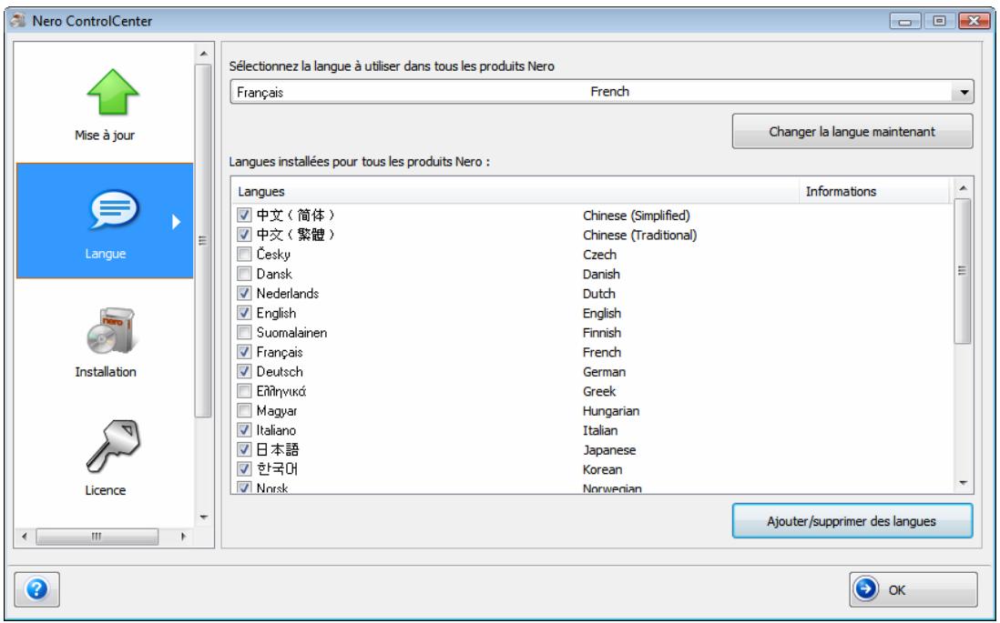This screenshot has height=623, width=1000.
Task: Toggle the English language checkbox
Action: click(243, 313)
